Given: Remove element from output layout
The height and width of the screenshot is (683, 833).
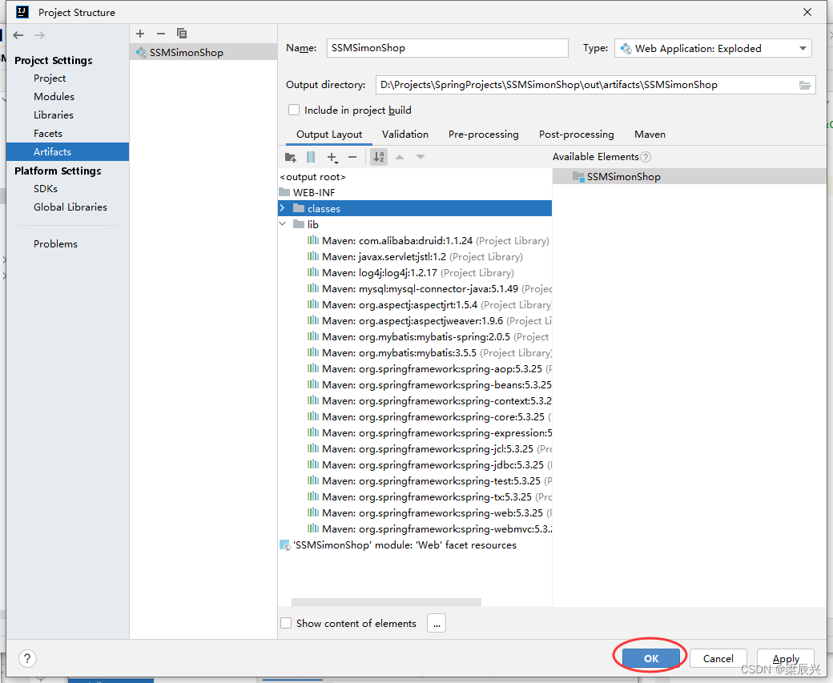Looking at the screenshot, I should [x=352, y=157].
